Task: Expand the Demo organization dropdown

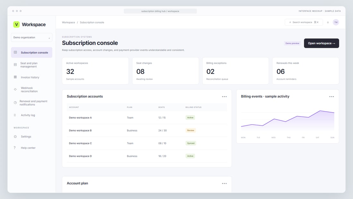Action: coord(31,38)
